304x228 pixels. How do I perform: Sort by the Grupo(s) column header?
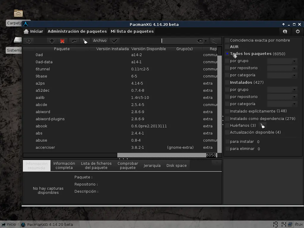pos(184,49)
